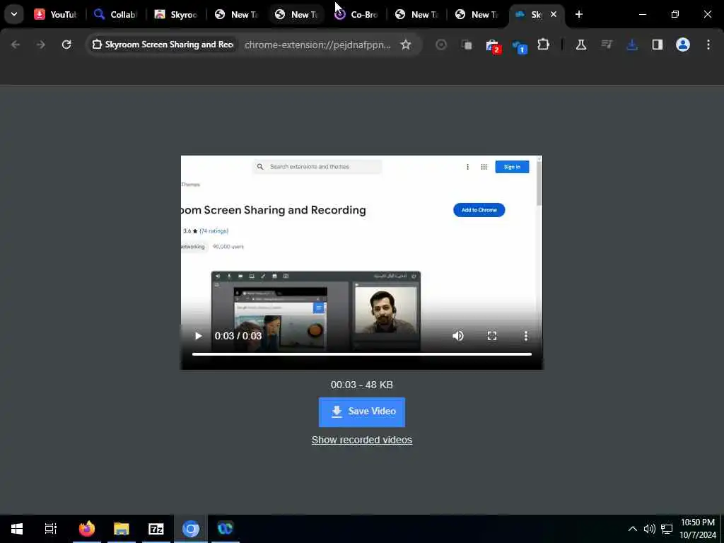Open video player more options menu
724x543 pixels.
(x=526, y=336)
